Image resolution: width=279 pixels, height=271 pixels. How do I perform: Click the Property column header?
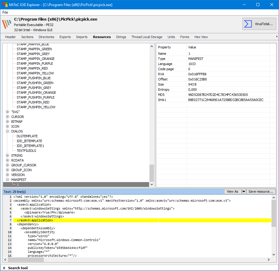171,47
